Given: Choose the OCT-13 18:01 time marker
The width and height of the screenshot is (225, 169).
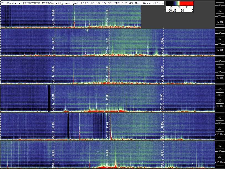Looking at the screenshot, I should coord(162,74).
